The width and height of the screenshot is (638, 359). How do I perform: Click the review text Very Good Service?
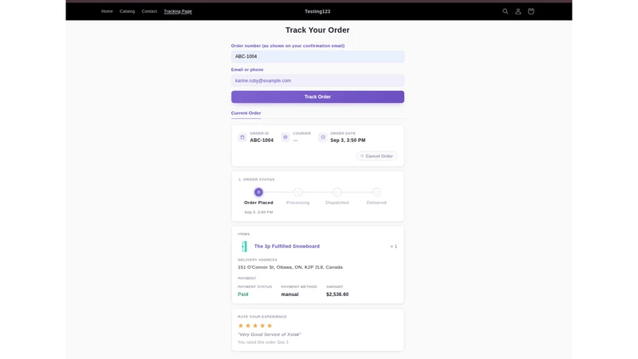(x=270, y=334)
